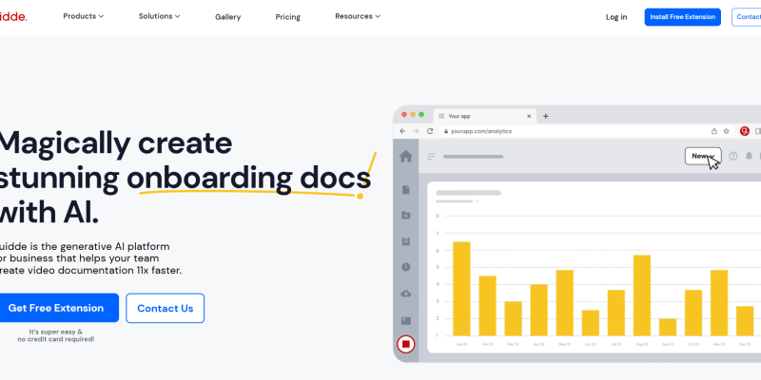Expand the Solutions dropdown menu
Viewport: 761px width, 380px height.
[161, 16]
